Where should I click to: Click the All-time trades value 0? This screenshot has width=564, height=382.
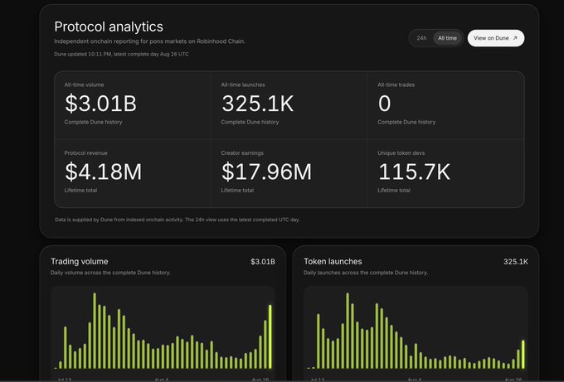coord(384,104)
